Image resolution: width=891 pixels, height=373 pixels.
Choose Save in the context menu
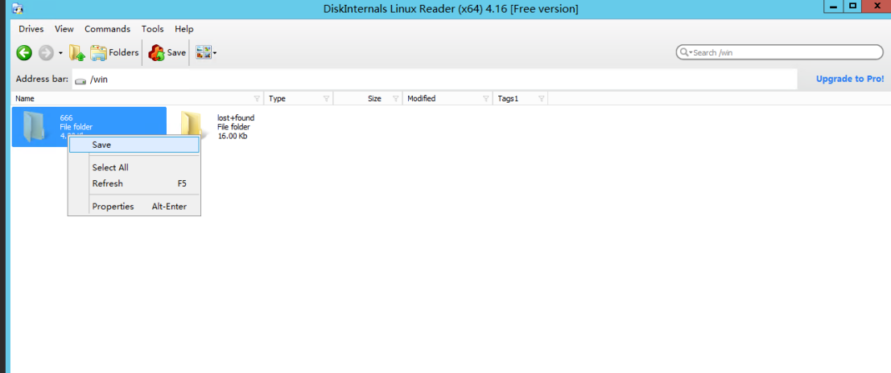[134, 145]
